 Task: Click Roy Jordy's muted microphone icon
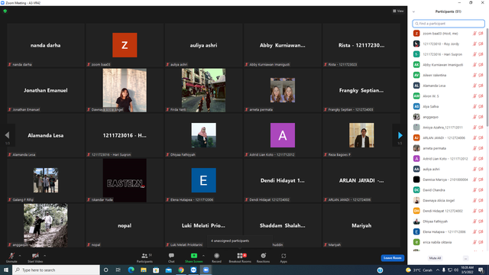474,44
